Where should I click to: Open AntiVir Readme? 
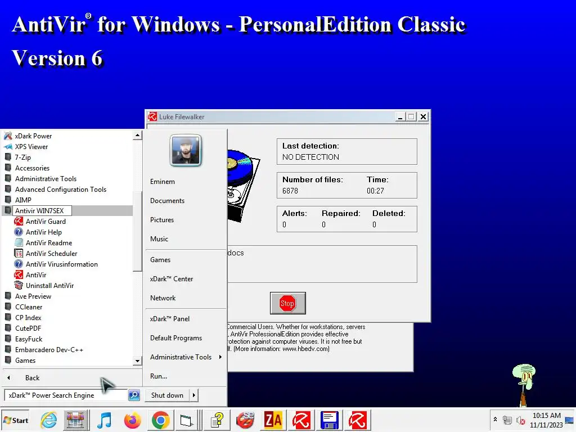(48, 243)
